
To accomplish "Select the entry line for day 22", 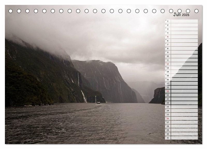I will click(184, 103).
